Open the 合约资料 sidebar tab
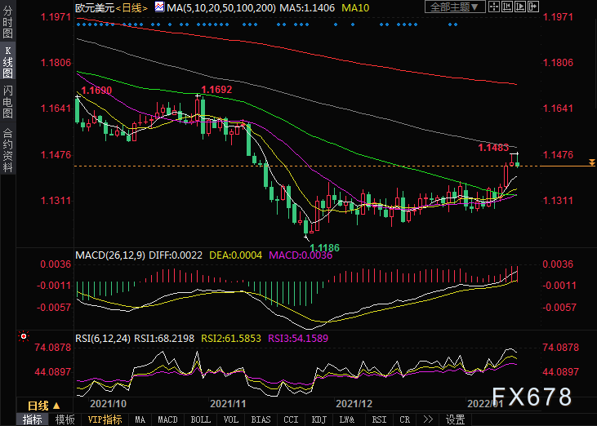The height and width of the screenshot is (426, 597). [7, 149]
